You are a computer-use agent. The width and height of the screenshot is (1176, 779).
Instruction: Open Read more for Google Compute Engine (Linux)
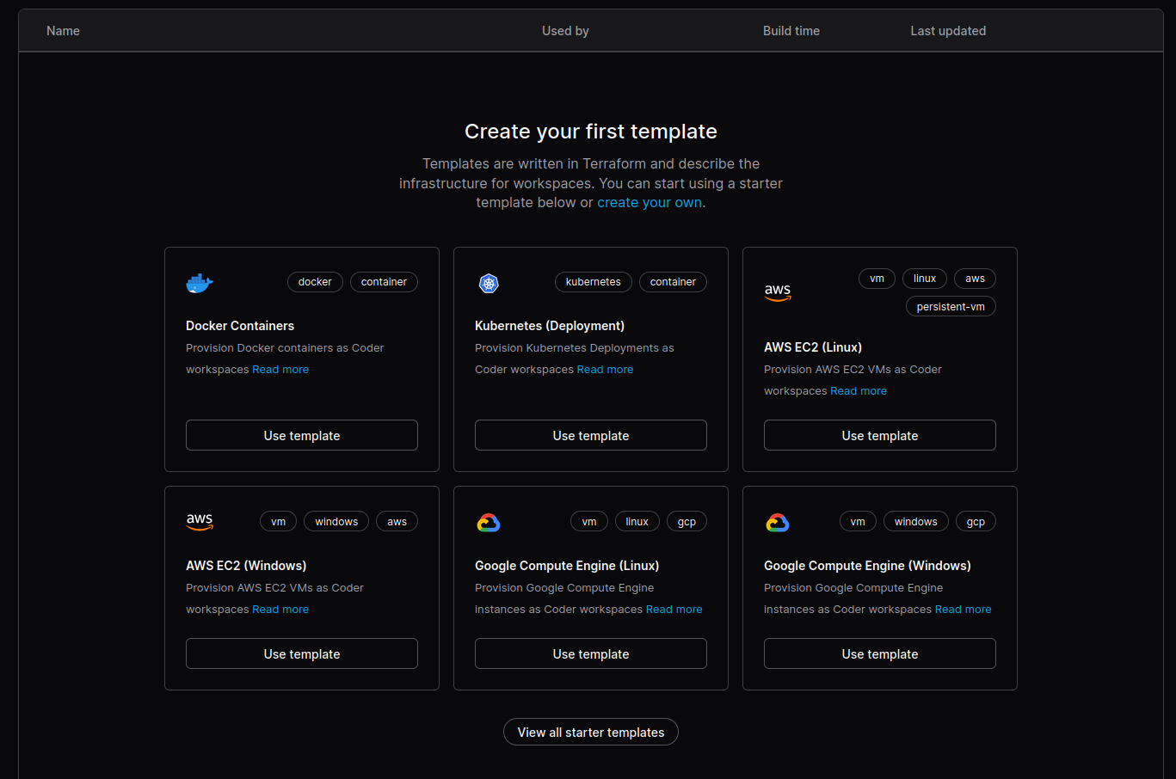point(674,609)
